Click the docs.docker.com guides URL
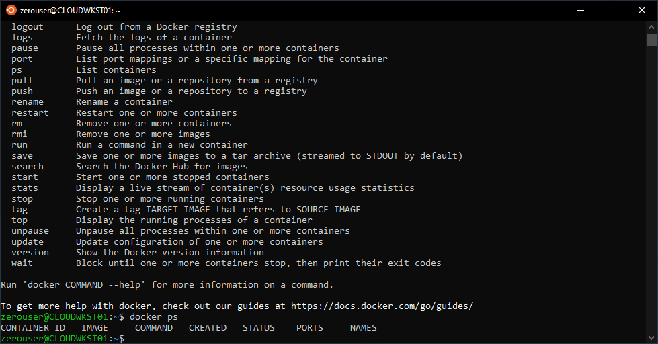This screenshot has width=658, height=344. click(x=382, y=306)
